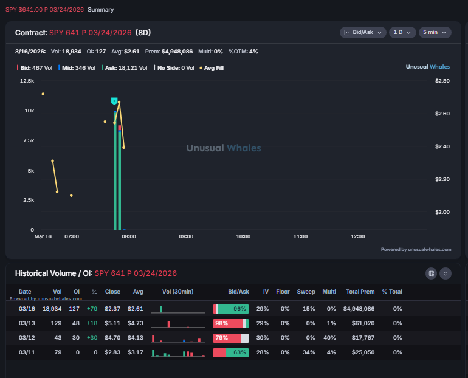Open the Summary tab
Screen dimensions: 468x378
click(100, 10)
